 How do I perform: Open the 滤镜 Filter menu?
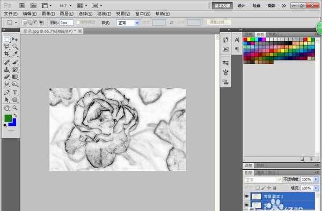(104, 14)
